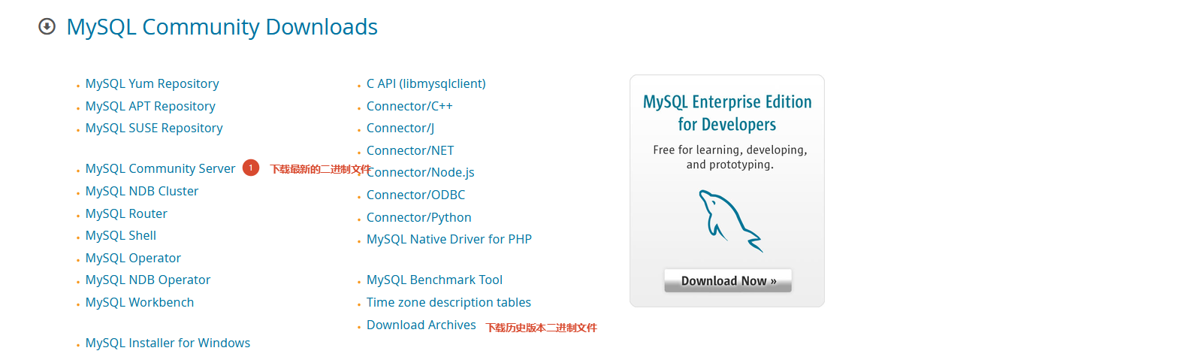Click 'Free for learning, developing' promo text
Image resolution: width=1202 pixels, height=363 pixels.
[730, 157]
